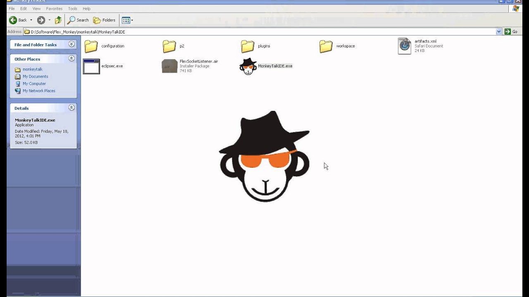Viewport: 529px width, 297px height.
Task: Collapse the Details panel
Action: [71, 108]
